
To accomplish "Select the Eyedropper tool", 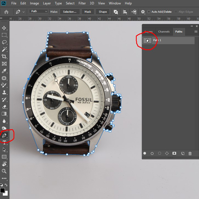I will click(x=4, y=71).
